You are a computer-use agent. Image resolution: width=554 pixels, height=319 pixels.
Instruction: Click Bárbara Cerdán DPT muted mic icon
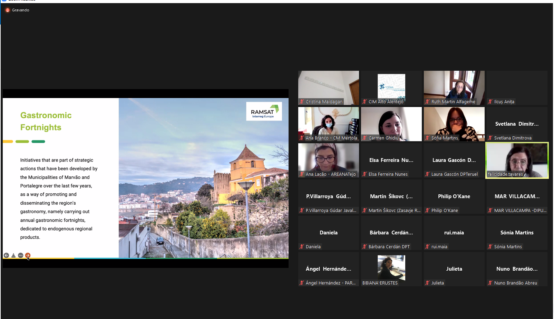tap(365, 246)
